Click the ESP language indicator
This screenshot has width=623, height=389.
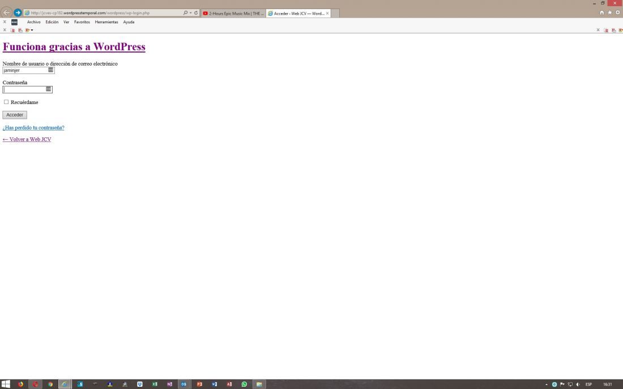point(588,384)
